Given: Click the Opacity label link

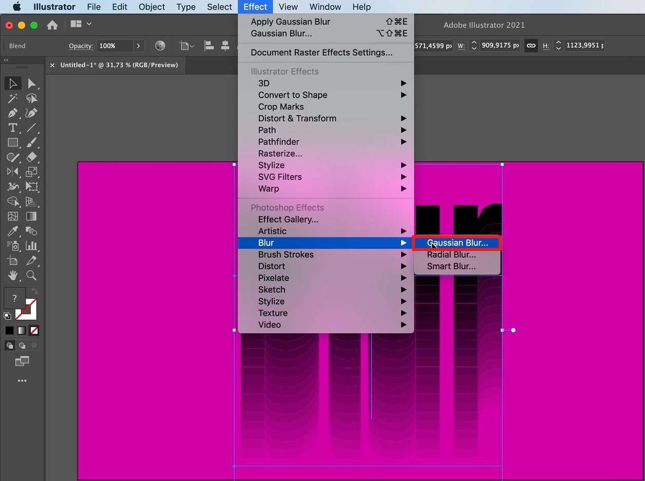Looking at the screenshot, I should coord(81,46).
